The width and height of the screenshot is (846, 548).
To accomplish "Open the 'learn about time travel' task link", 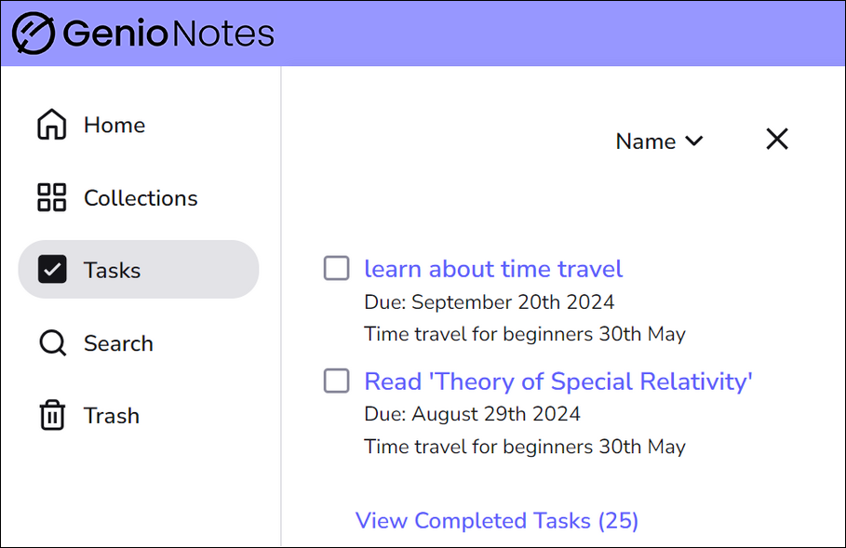I will pos(493,269).
